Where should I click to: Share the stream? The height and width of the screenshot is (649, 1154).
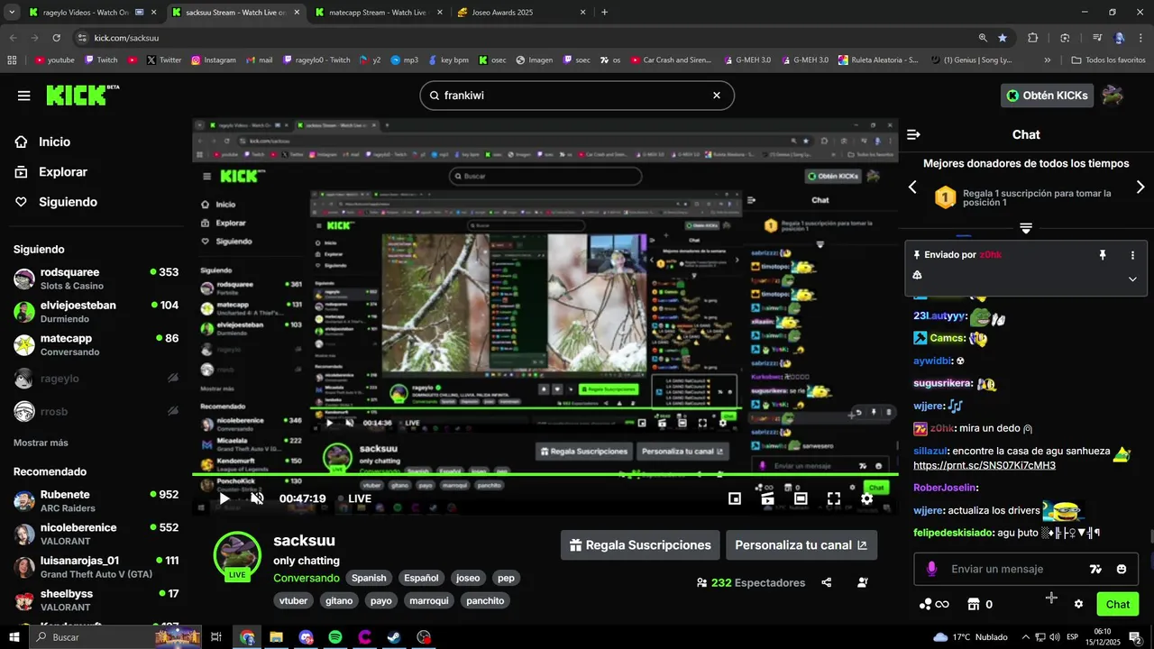(x=827, y=582)
